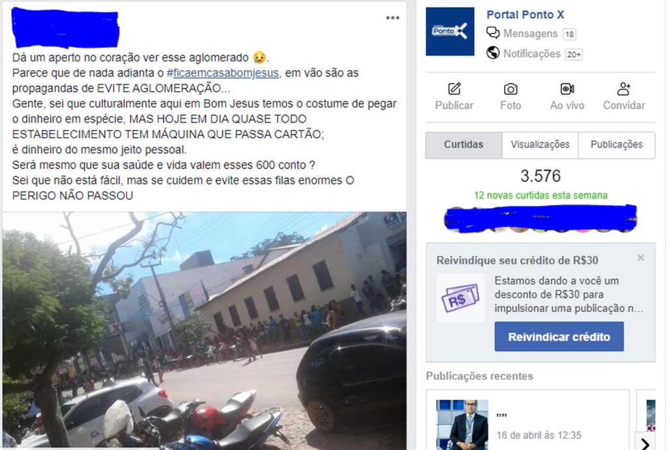Open the street crowd photo in the post
Viewport: 666px width, 450px height.
coord(204,330)
